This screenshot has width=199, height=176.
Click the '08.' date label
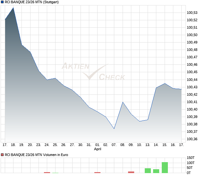point(123,145)
